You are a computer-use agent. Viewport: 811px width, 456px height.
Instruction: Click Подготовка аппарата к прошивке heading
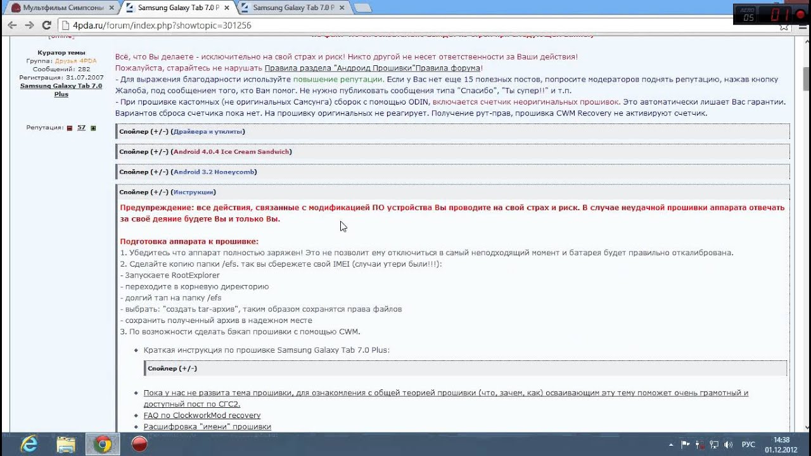click(x=189, y=241)
